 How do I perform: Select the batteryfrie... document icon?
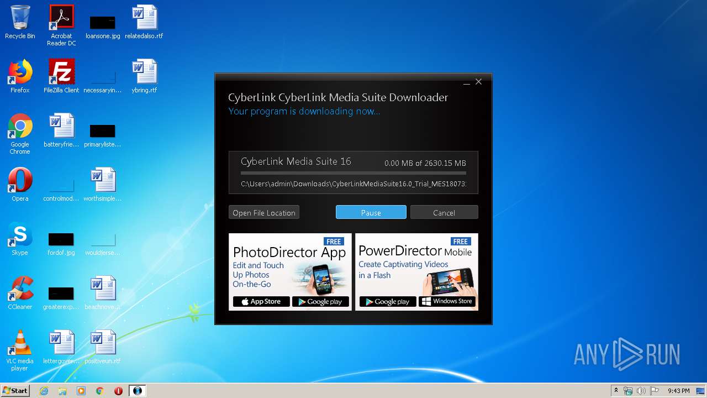[61, 131]
